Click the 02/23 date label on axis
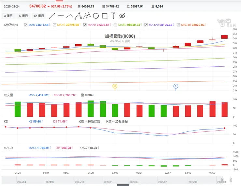Viewport: 241px width, 186px height. click(212, 173)
